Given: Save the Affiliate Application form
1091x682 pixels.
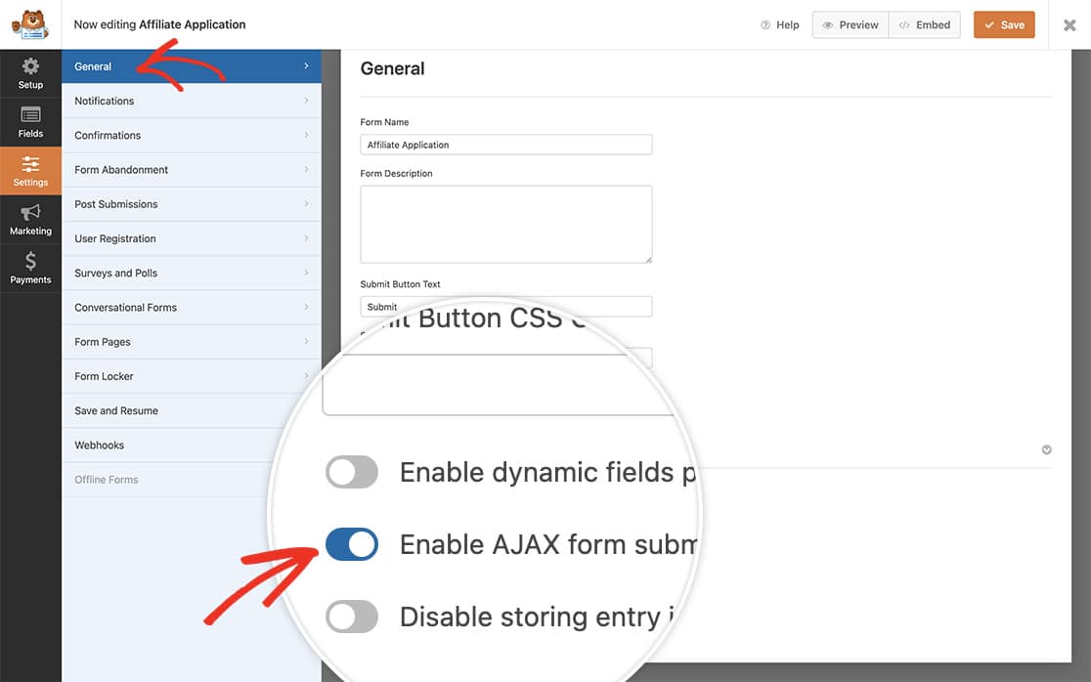Looking at the screenshot, I should pyautogui.click(x=1004, y=24).
